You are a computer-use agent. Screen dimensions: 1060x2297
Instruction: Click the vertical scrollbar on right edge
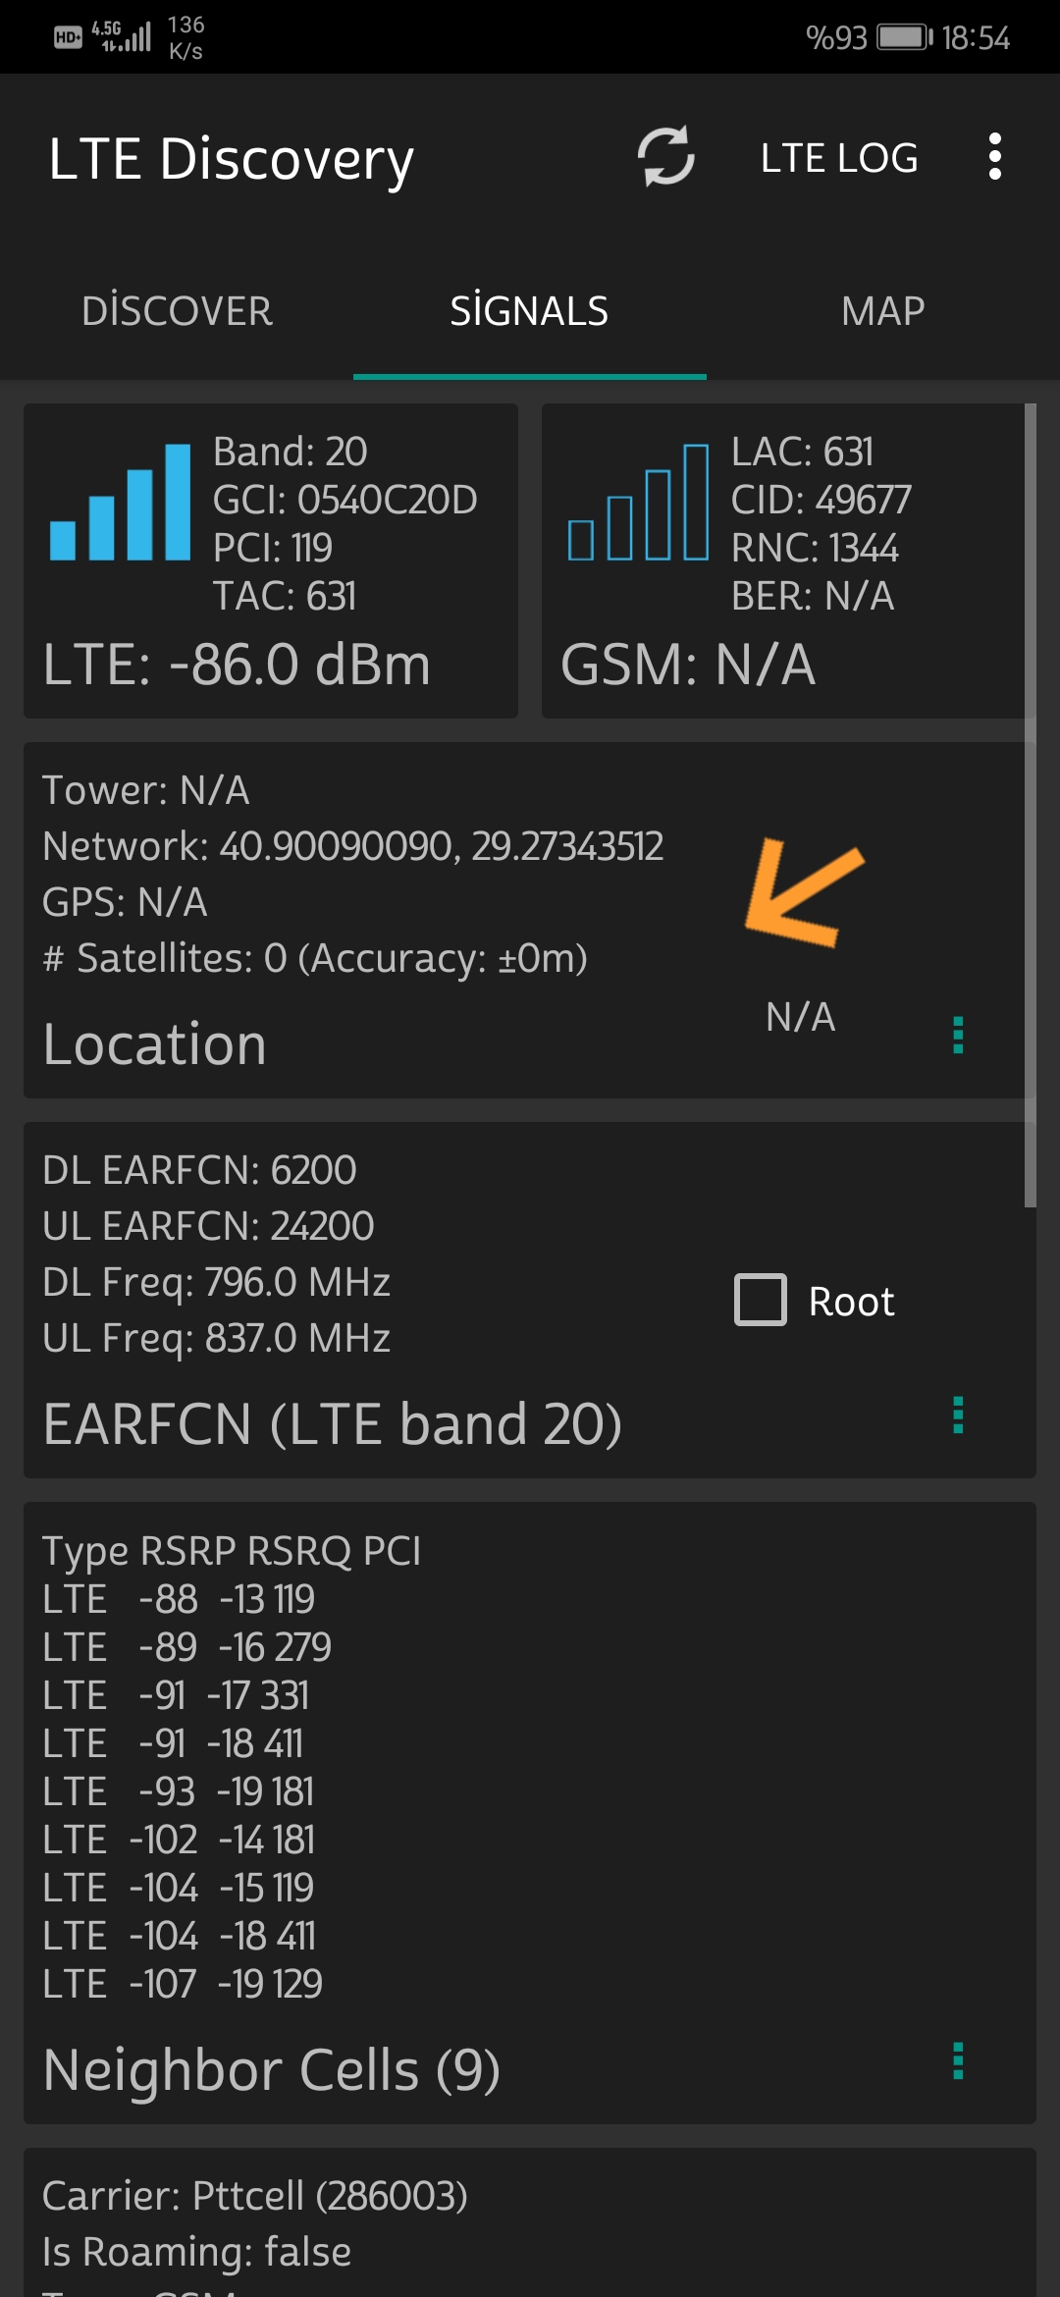pos(1031,805)
